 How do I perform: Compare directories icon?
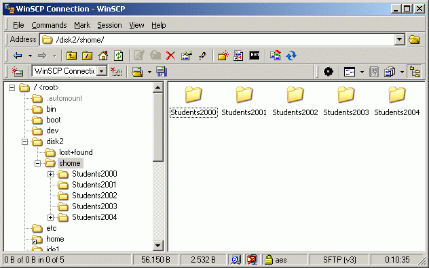point(275,55)
